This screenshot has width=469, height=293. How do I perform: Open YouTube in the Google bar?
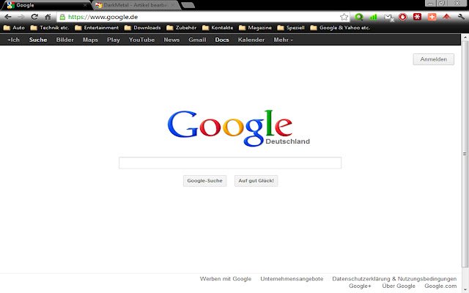[141, 40]
